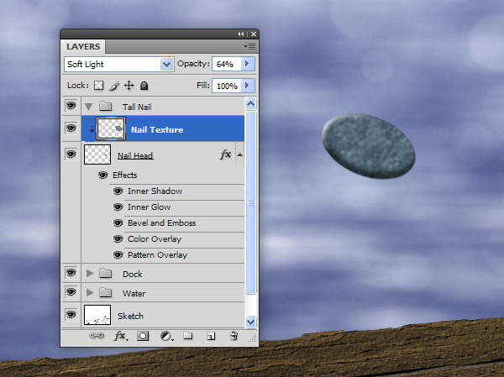The width and height of the screenshot is (504, 377).
Task: Hide the Inner Shadow effect
Action: (x=118, y=191)
